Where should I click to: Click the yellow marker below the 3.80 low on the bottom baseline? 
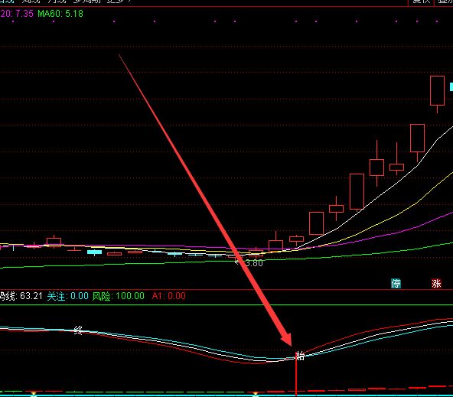click(x=256, y=394)
